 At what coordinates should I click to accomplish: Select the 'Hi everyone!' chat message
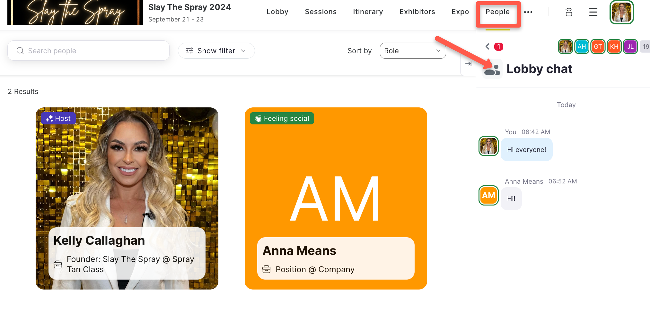tap(526, 149)
